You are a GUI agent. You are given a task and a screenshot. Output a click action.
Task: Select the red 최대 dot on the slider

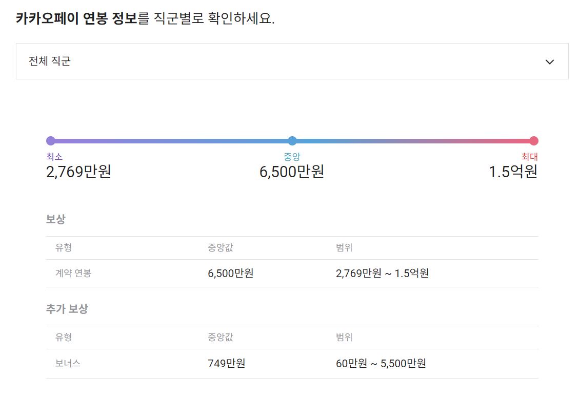coord(535,140)
